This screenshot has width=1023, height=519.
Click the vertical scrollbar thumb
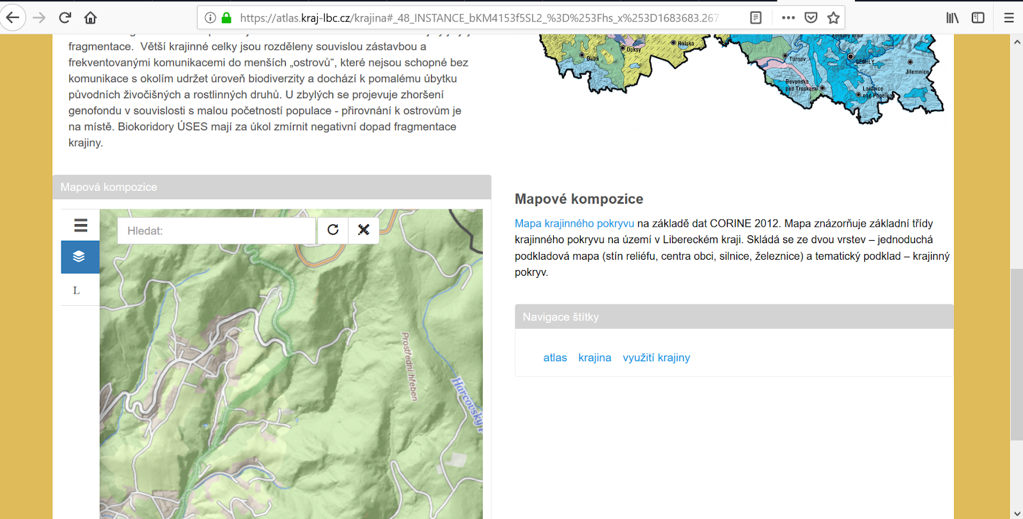pyautogui.click(x=1017, y=354)
